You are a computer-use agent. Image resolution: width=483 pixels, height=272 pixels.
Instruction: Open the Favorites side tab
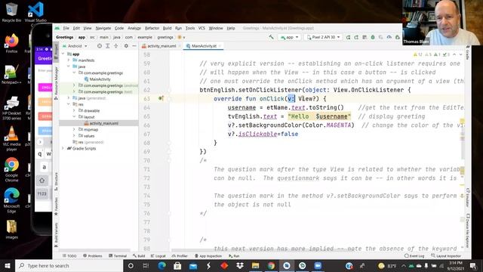[56, 206]
